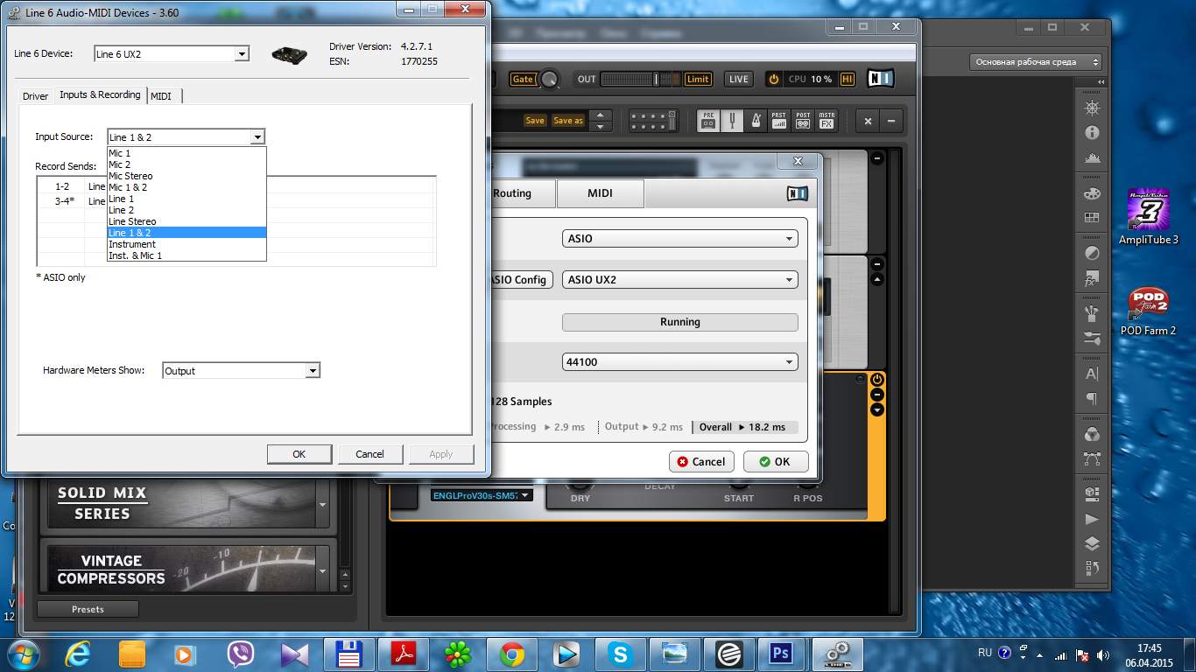
Task: Open the MIDI tab in audio setup
Action: pos(600,193)
